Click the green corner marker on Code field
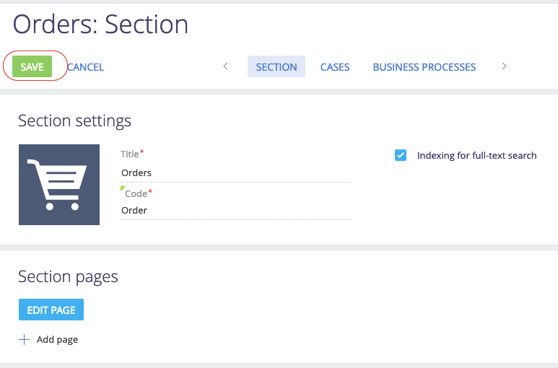 click(x=123, y=189)
